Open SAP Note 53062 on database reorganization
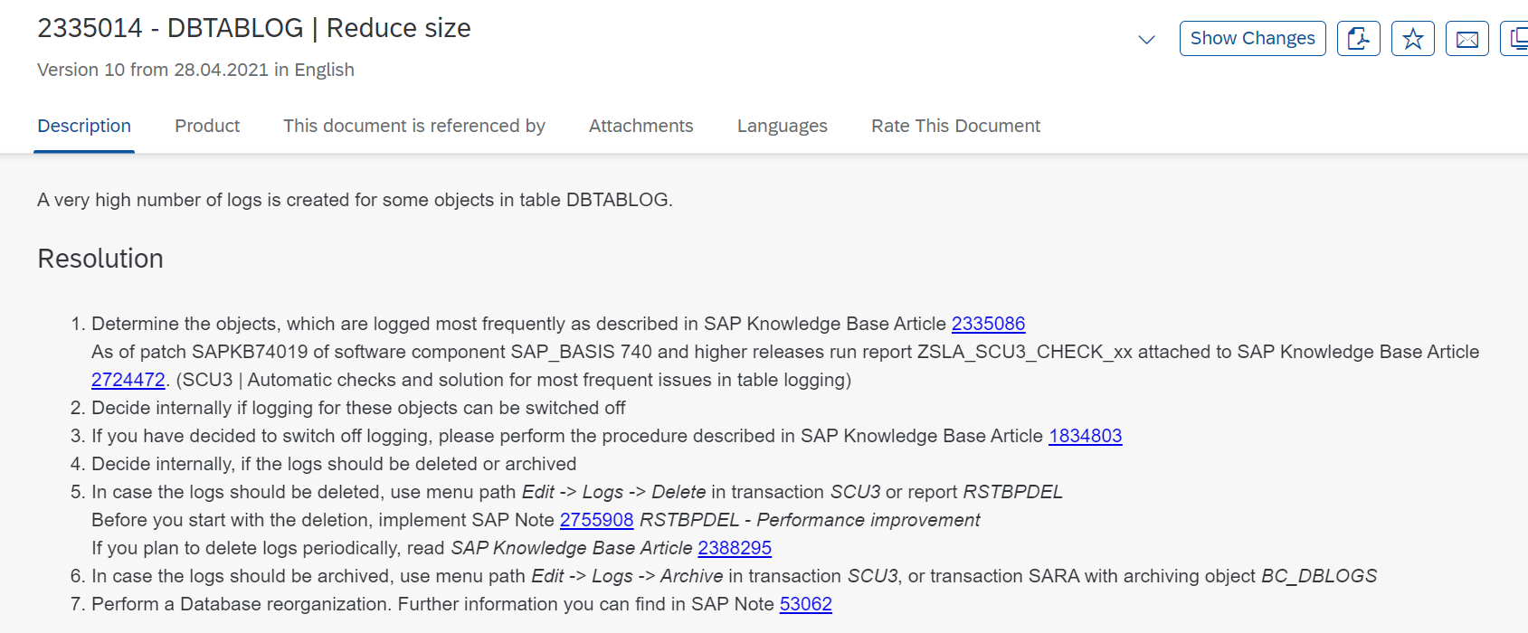Image resolution: width=1528 pixels, height=633 pixels. click(x=805, y=604)
